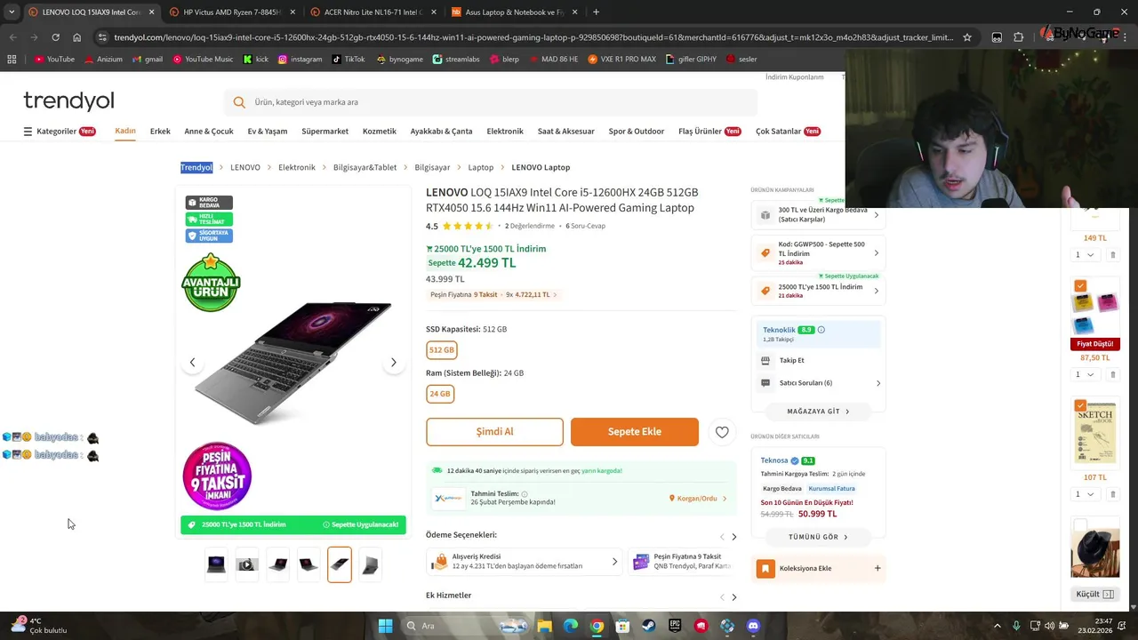Expand the Satıcı Soruları (6) row
This screenshot has width=1138, height=640.
[x=819, y=383]
